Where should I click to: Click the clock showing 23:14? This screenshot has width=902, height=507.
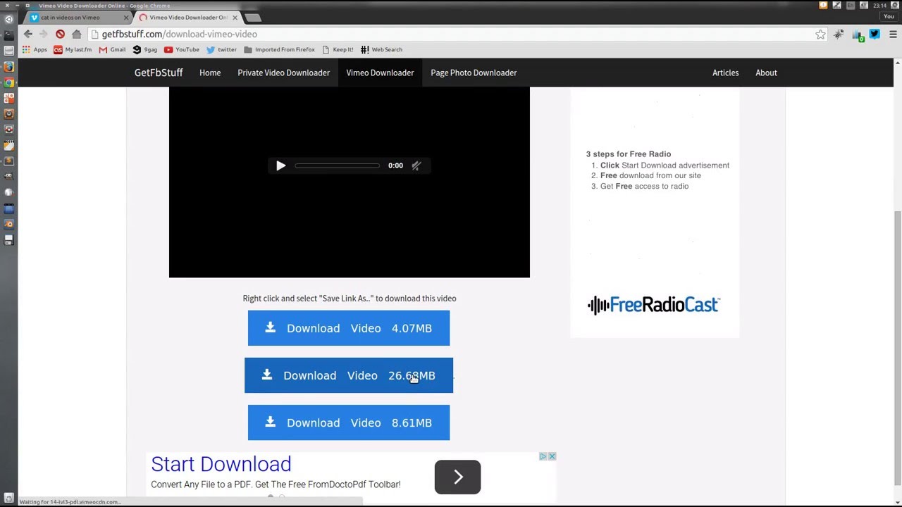(879, 5)
